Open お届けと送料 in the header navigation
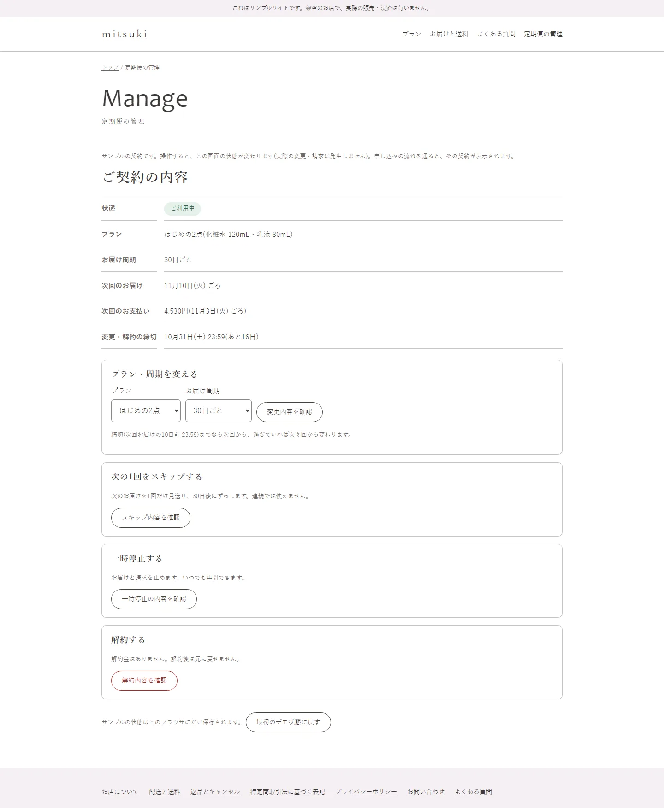The image size is (664, 808). click(449, 34)
